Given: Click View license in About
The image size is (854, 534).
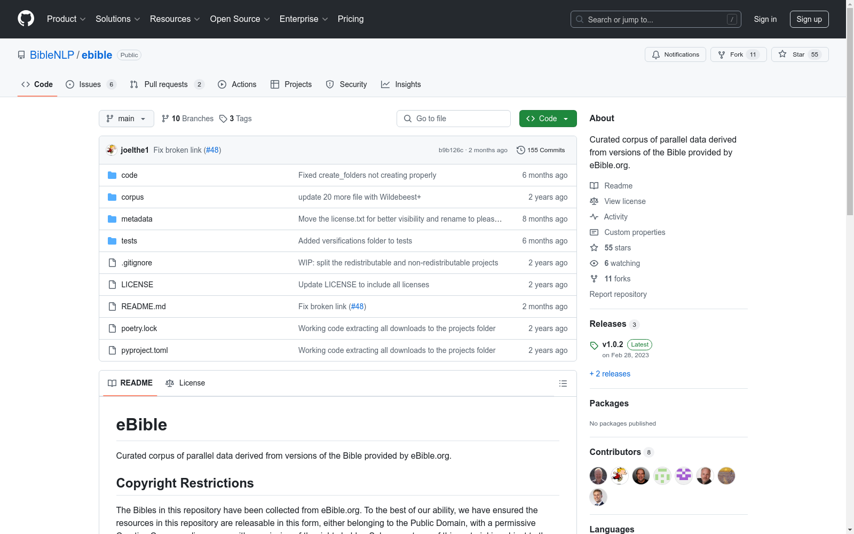Looking at the screenshot, I should 618,201.
